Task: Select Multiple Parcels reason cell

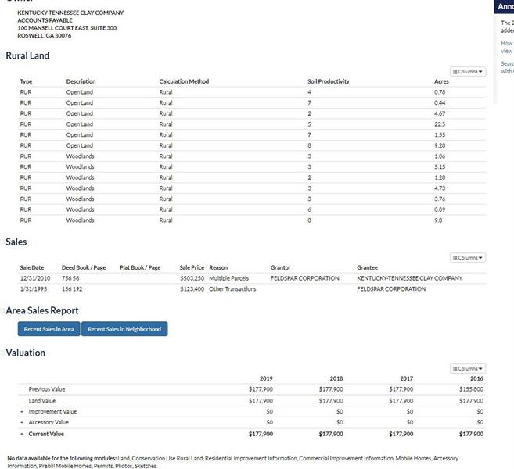Action: [x=228, y=278]
